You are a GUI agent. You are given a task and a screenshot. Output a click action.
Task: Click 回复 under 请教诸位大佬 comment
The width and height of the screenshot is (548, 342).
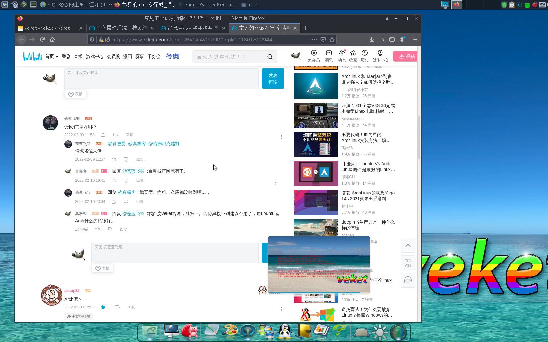coord(140,159)
